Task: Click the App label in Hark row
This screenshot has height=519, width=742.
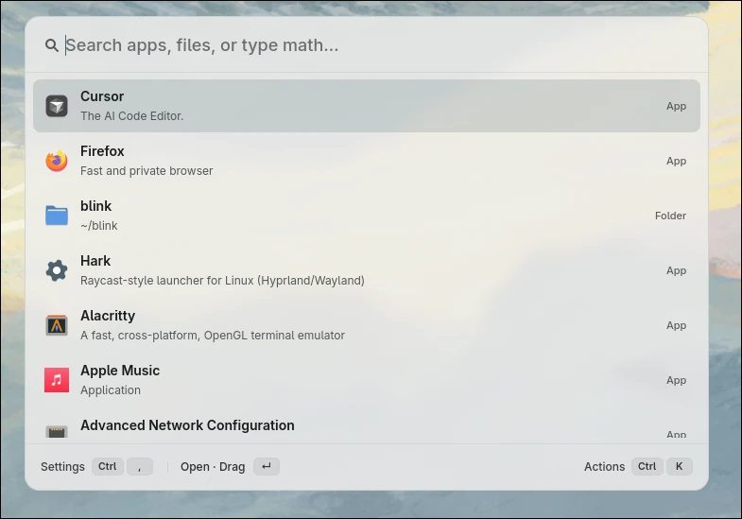Action: pyautogui.click(x=676, y=271)
